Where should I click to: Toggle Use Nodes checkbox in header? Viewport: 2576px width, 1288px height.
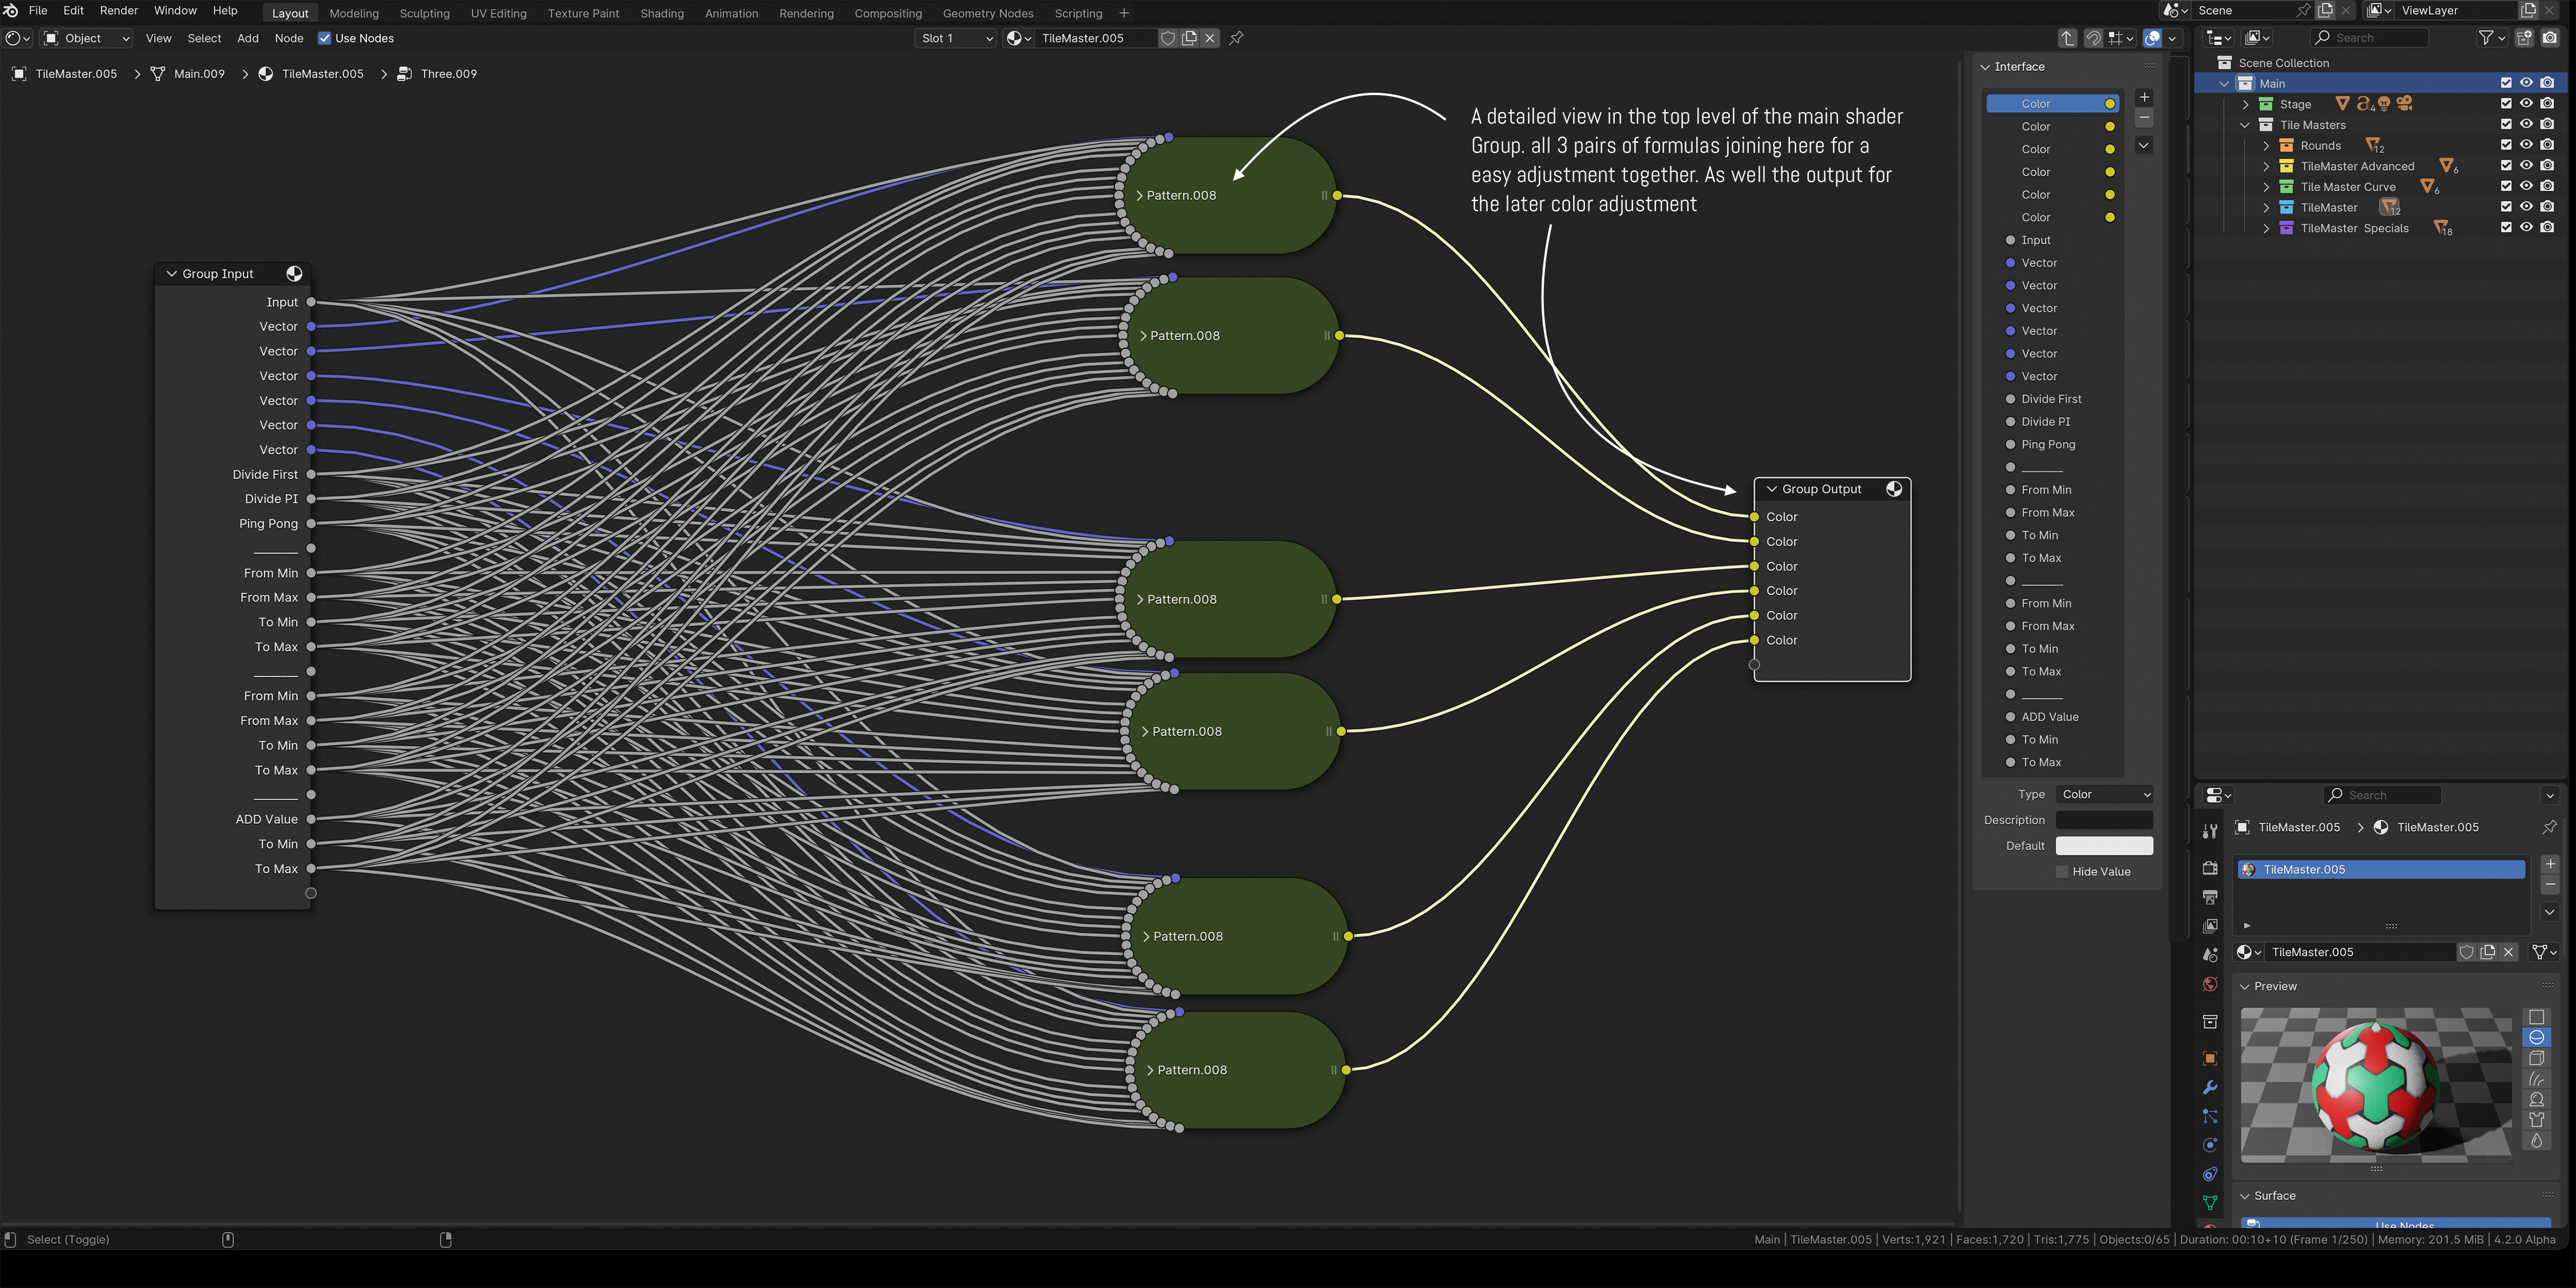(x=324, y=38)
